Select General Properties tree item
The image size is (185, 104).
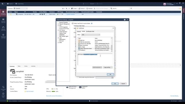[64, 23]
